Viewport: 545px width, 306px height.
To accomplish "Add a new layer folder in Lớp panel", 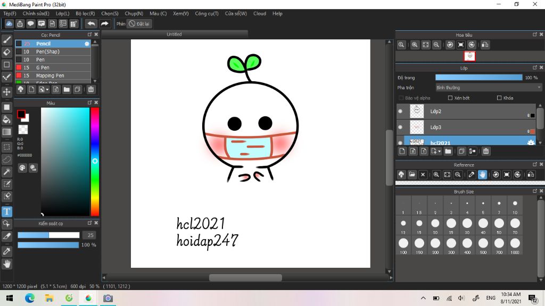I will coord(448,151).
